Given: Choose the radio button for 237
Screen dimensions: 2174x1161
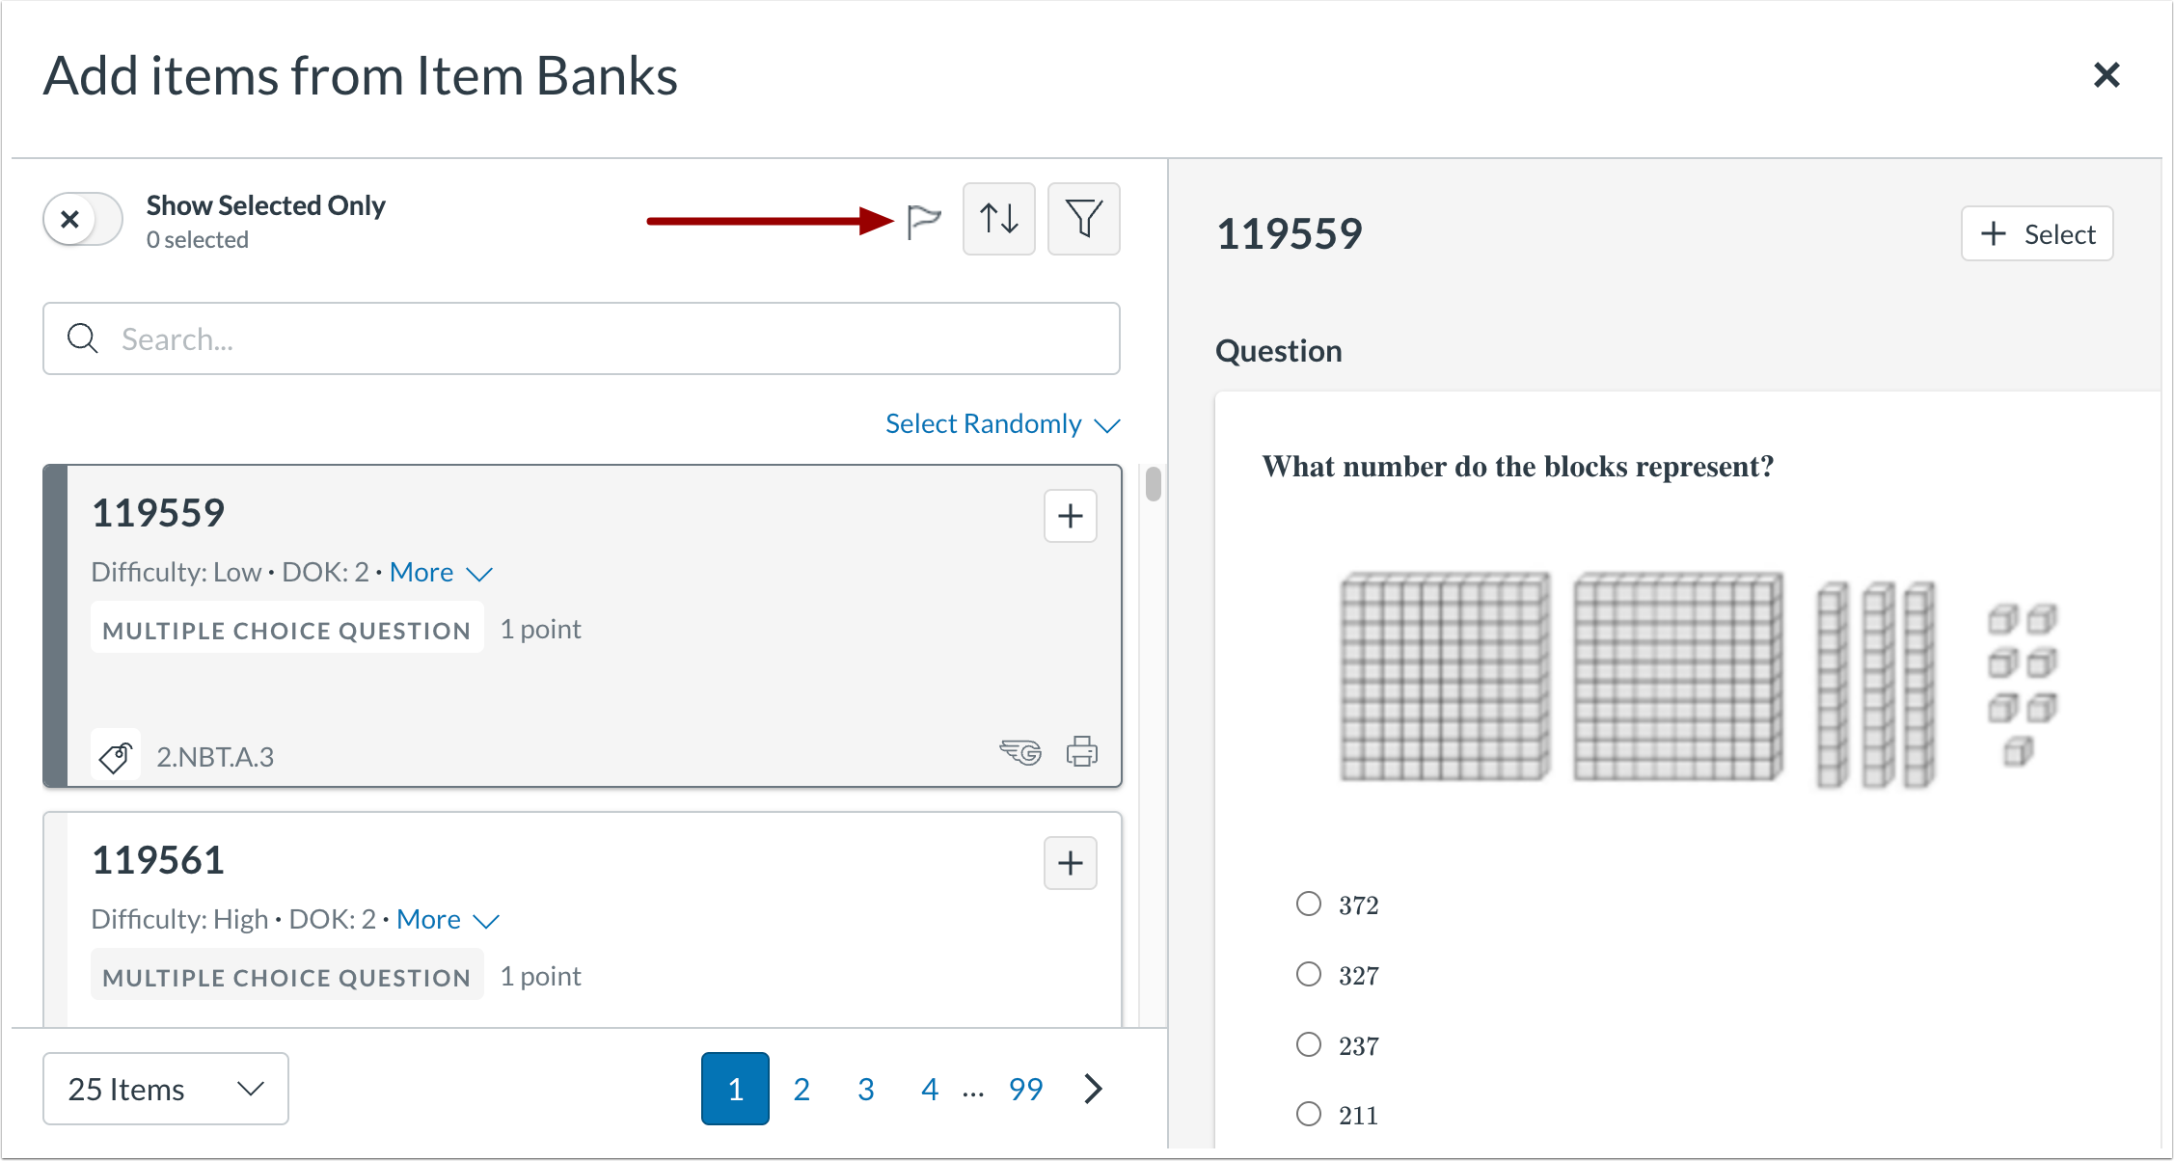Looking at the screenshot, I should point(1309,1044).
